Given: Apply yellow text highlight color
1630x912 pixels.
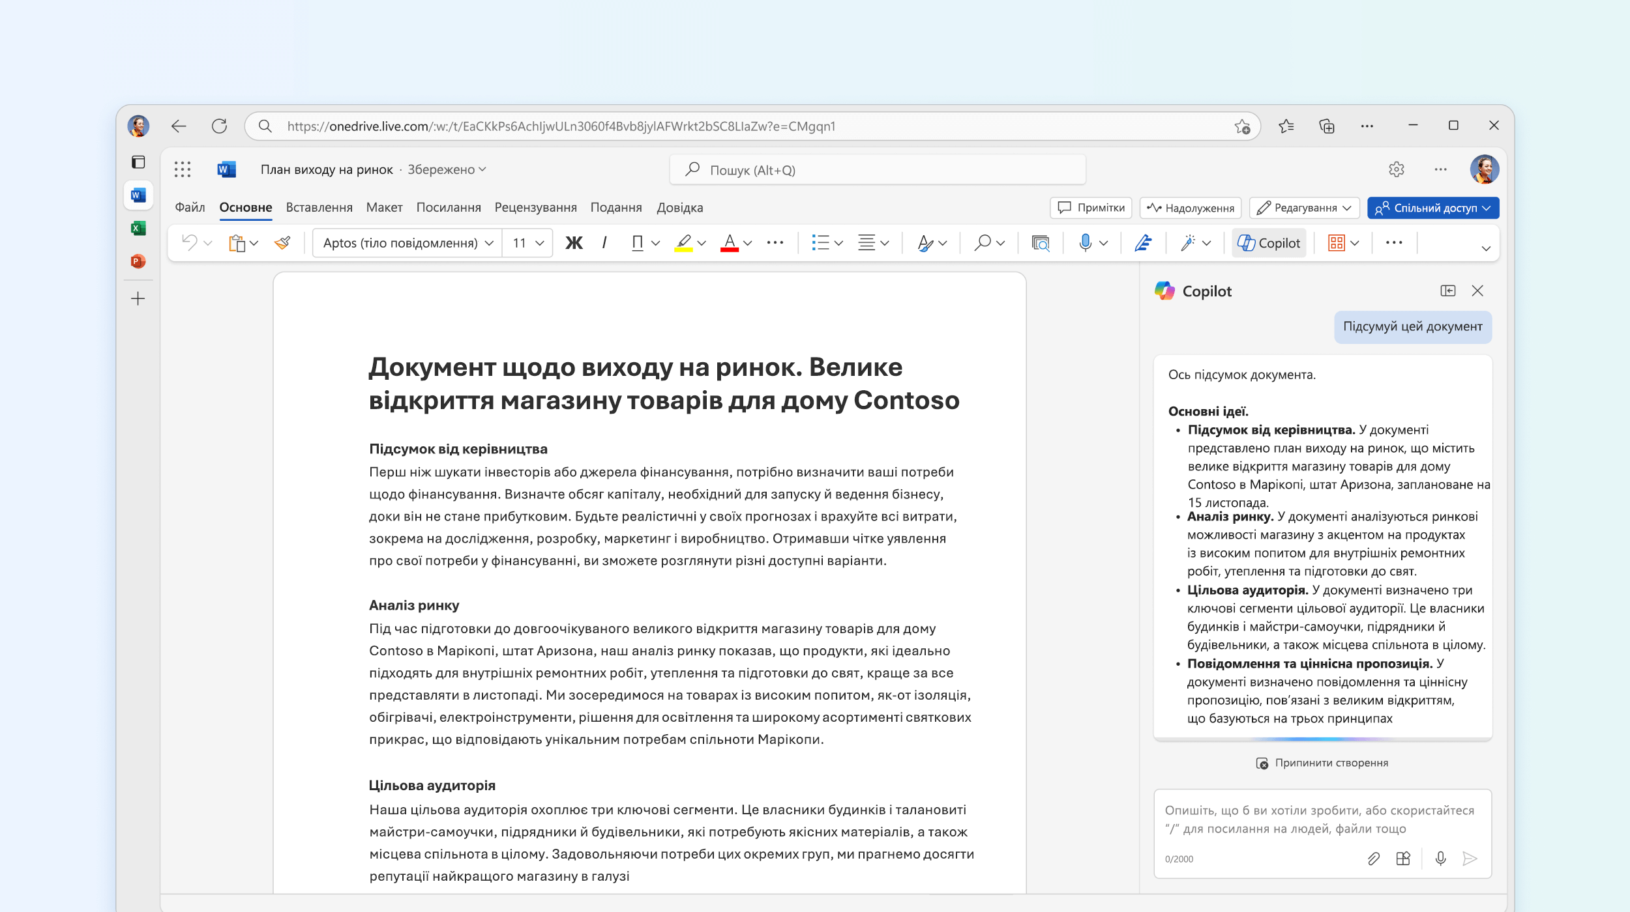Looking at the screenshot, I should [683, 243].
